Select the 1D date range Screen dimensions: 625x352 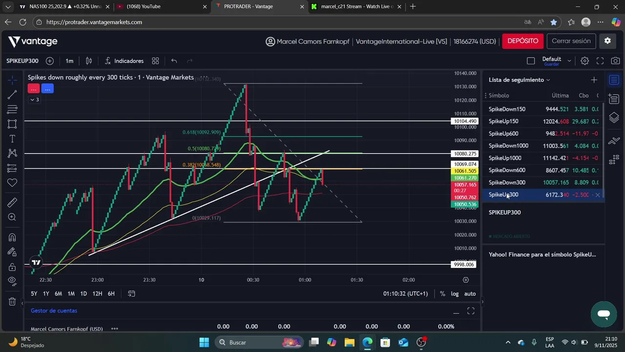[x=83, y=294]
